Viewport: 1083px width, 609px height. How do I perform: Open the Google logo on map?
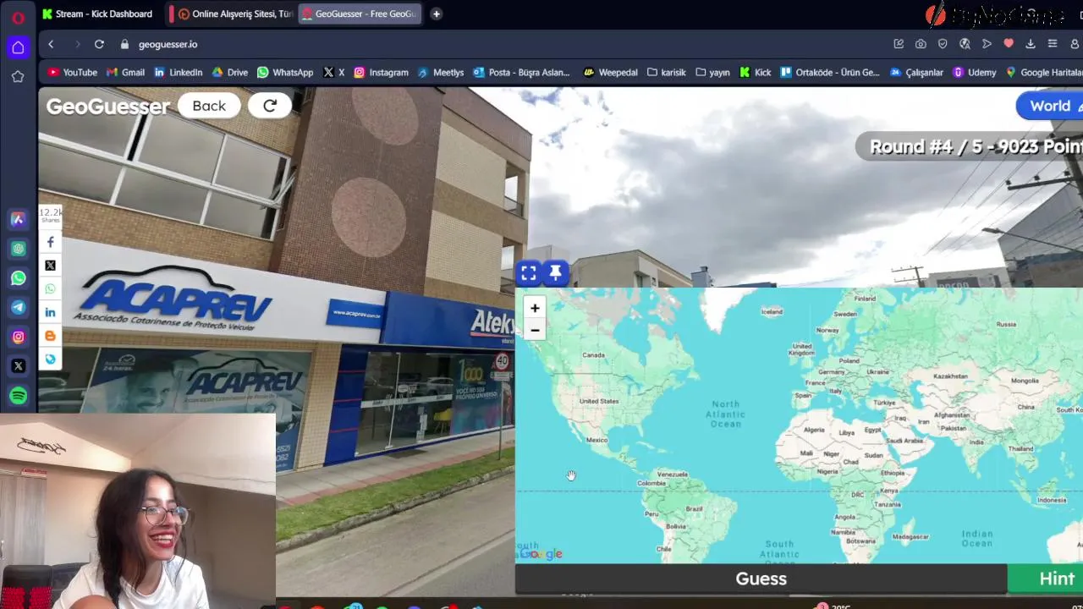tap(541, 554)
